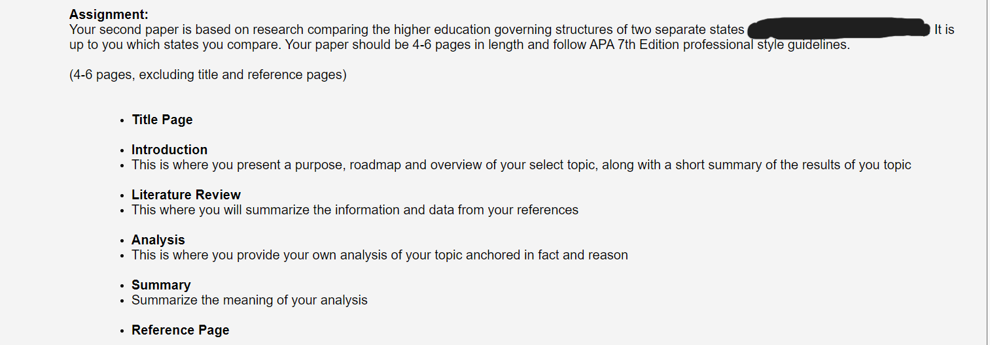Click the line starting "This where you will summarize"

click(x=355, y=210)
